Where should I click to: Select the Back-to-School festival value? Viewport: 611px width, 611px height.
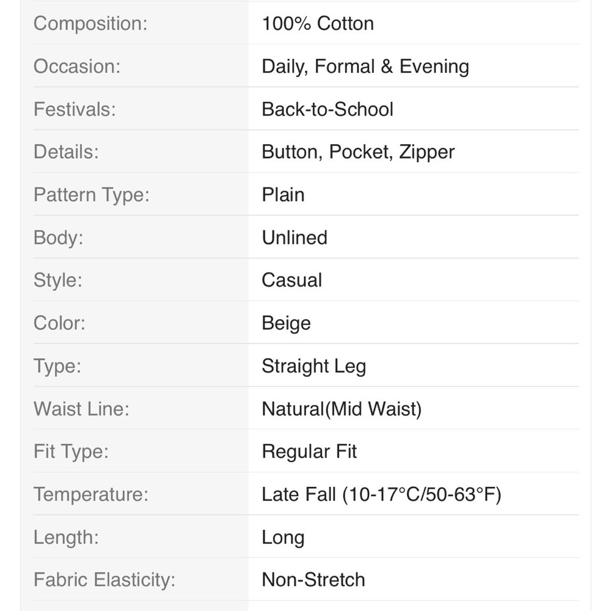pos(327,109)
